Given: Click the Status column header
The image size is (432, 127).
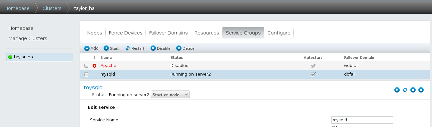Looking at the screenshot, I should coord(177,58).
